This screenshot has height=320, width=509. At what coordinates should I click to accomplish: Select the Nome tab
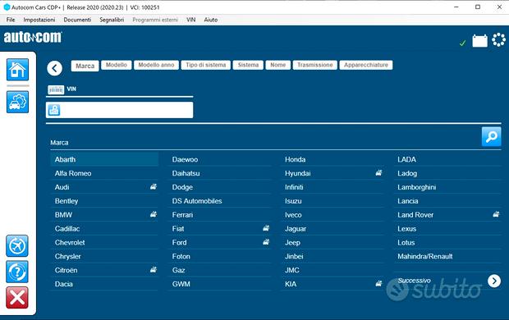click(277, 65)
